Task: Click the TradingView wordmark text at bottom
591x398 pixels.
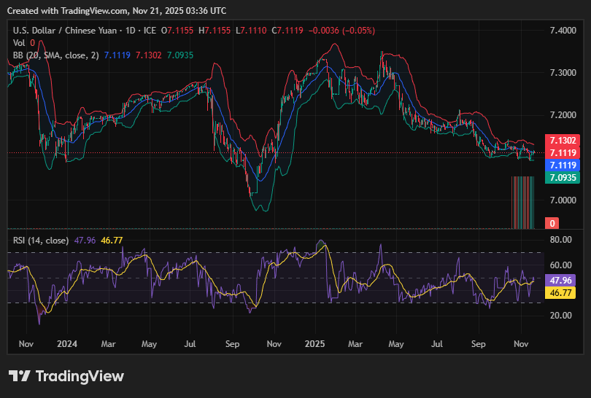Action: tap(80, 376)
